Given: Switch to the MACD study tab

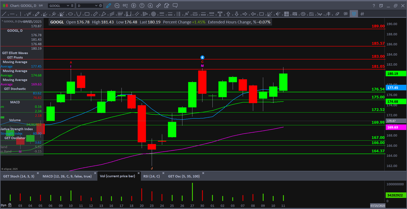Looking at the screenshot, I should [x=67, y=176].
